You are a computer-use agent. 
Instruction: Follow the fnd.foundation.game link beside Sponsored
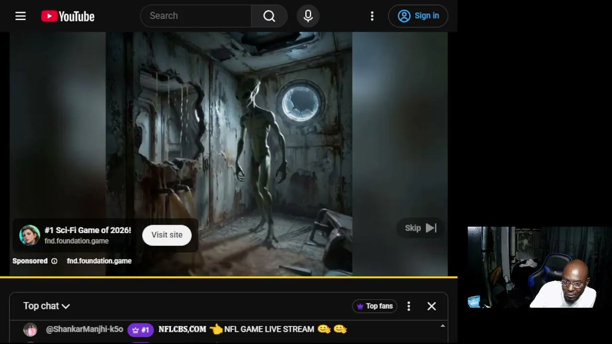point(99,261)
